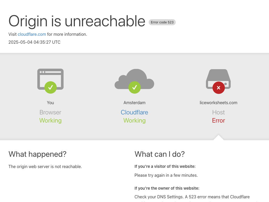Screen dimensions: 269x202
Task: Click the green checkmark on the cloud icon
Action: click(x=134, y=87)
